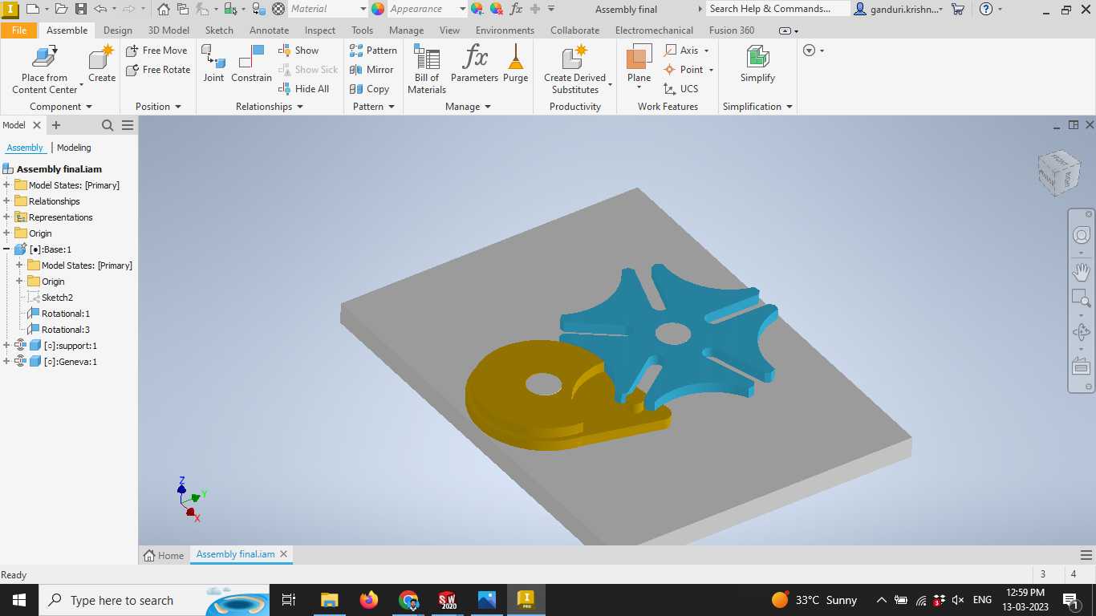Open the Modeling browser view
Viewport: 1096px width, 616px height.
pyautogui.click(x=74, y=148)
